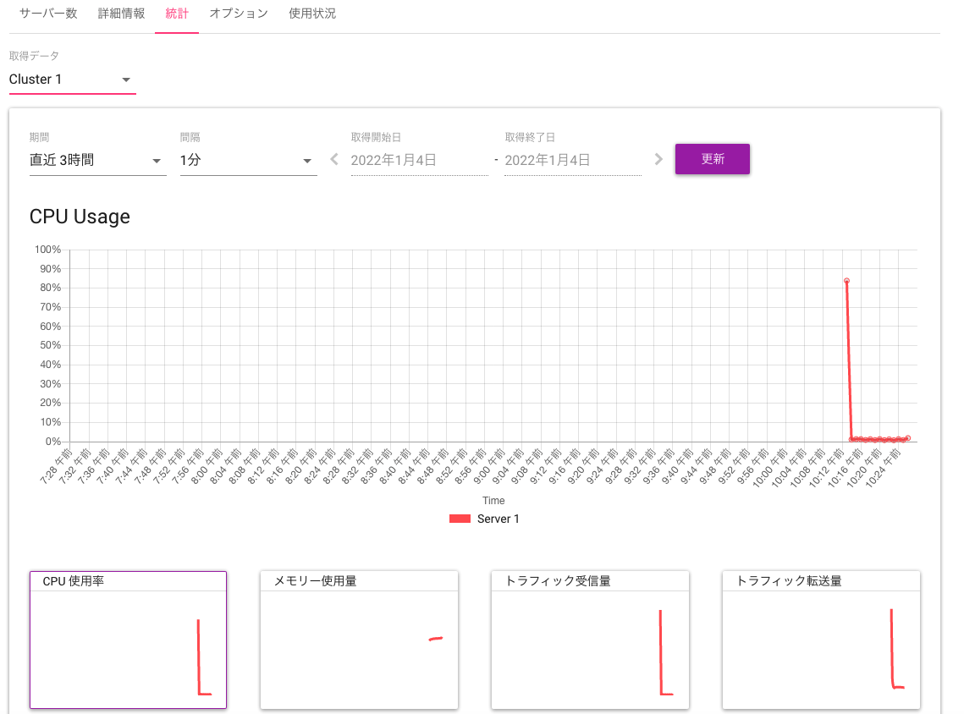Click the 取得開始日 start date field
964x714 pixels.
(x=419, y=160)
